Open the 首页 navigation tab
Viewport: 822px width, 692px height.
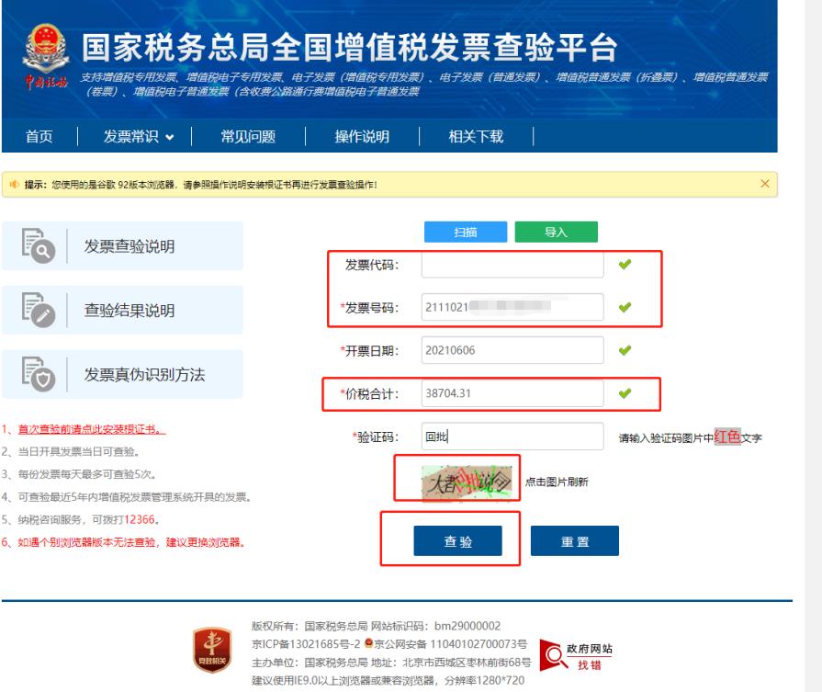pos(38,137)
